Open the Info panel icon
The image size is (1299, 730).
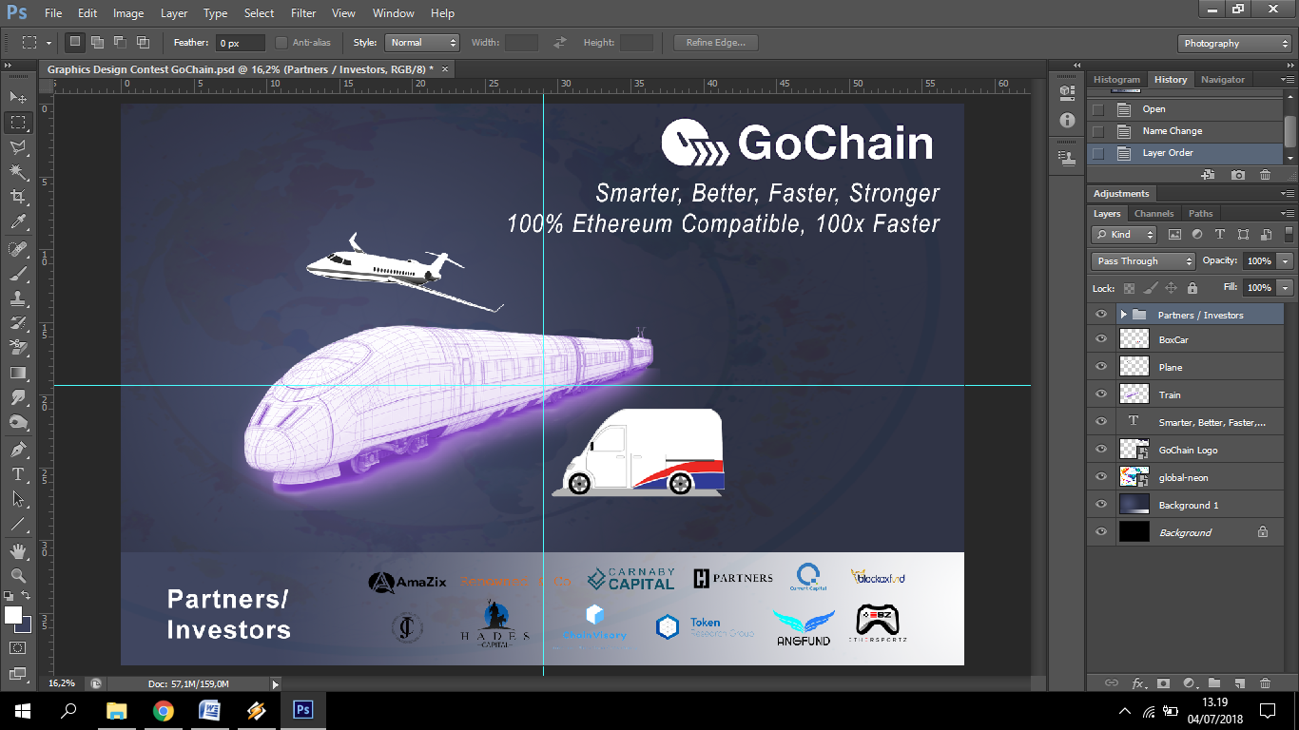(x=1067, y=121)
